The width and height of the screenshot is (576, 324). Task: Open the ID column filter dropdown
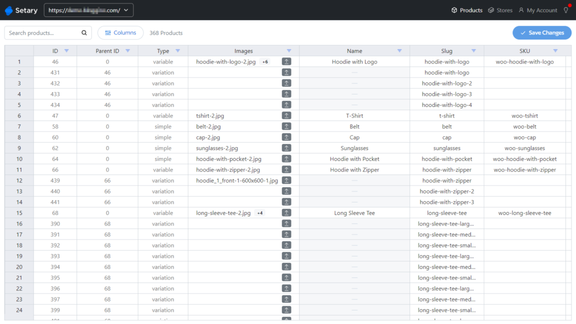[66, 51]
